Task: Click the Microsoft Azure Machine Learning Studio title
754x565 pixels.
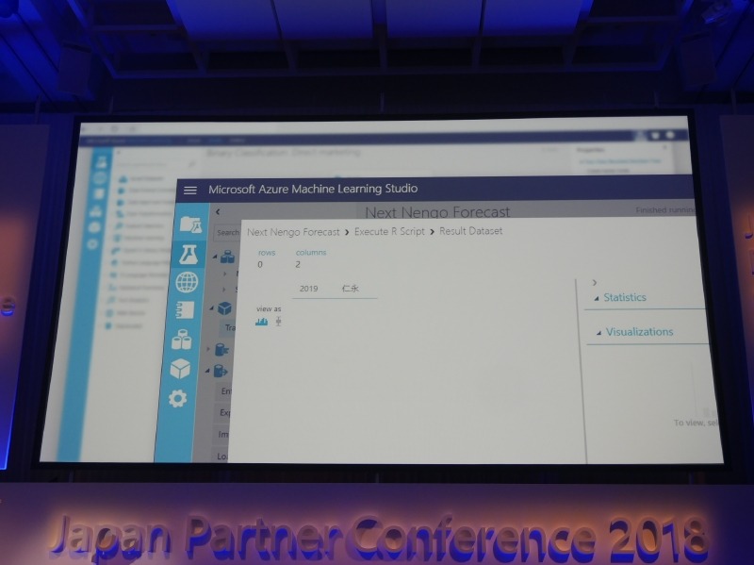Action: (x=313, y=189)
